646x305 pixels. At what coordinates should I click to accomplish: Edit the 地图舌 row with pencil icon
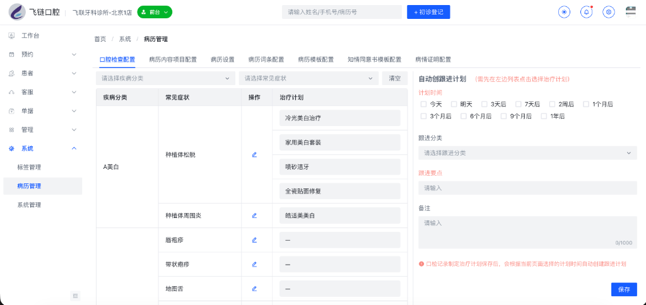click(x=254, y=289)
